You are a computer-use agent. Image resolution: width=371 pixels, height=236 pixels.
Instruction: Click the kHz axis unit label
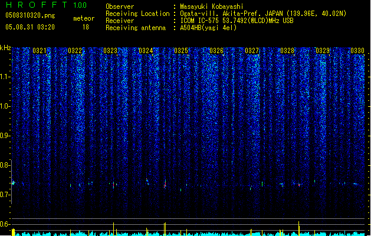[5, 48]
